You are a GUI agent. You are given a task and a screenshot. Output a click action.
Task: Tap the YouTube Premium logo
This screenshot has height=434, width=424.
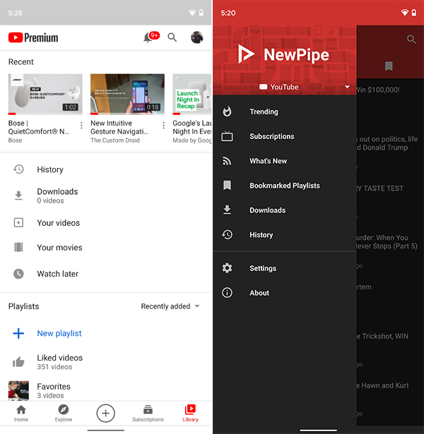tap(33, 37)
